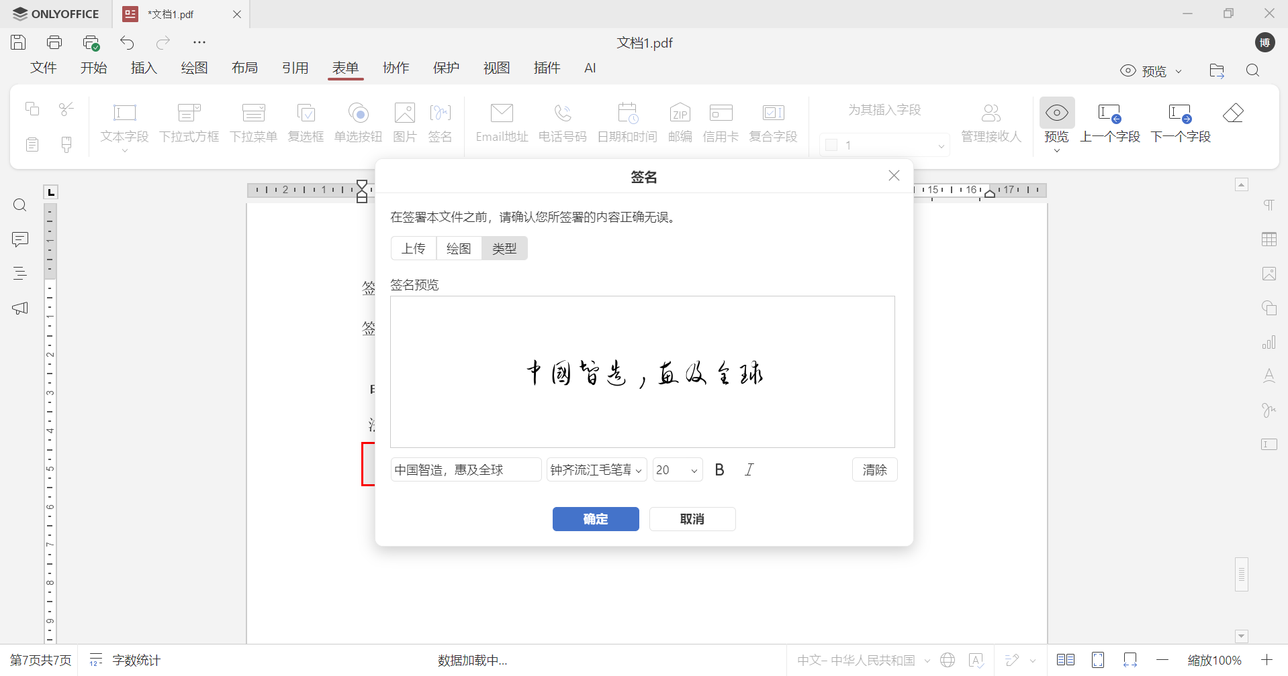1288x676 pixels.
Task: Toggle italic for the signature text
Action: tap(749, 469)
